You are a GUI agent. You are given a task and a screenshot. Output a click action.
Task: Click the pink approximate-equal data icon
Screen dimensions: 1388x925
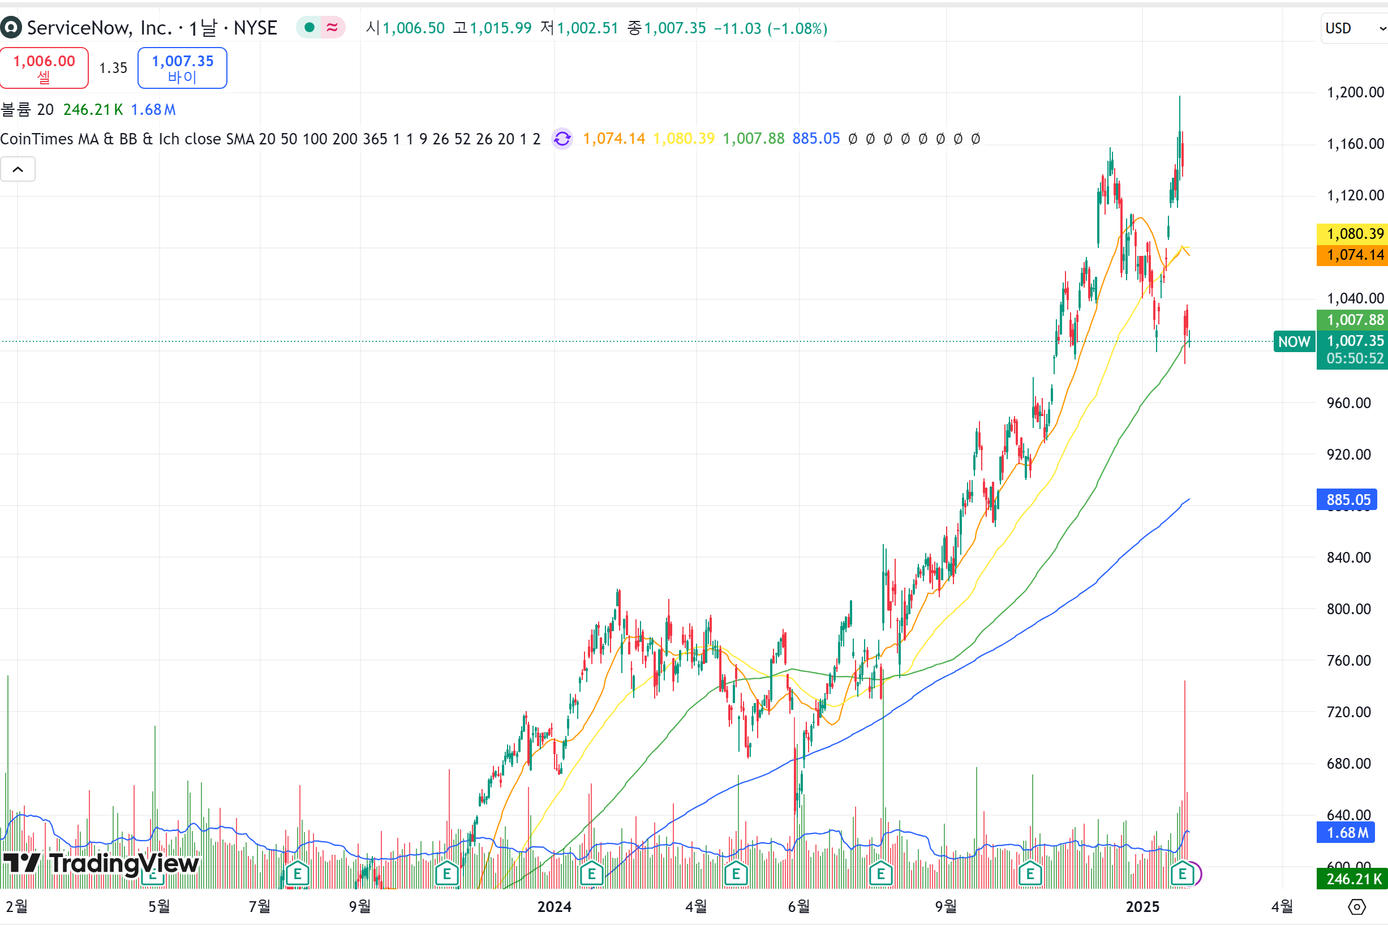[x=333, y=27]
